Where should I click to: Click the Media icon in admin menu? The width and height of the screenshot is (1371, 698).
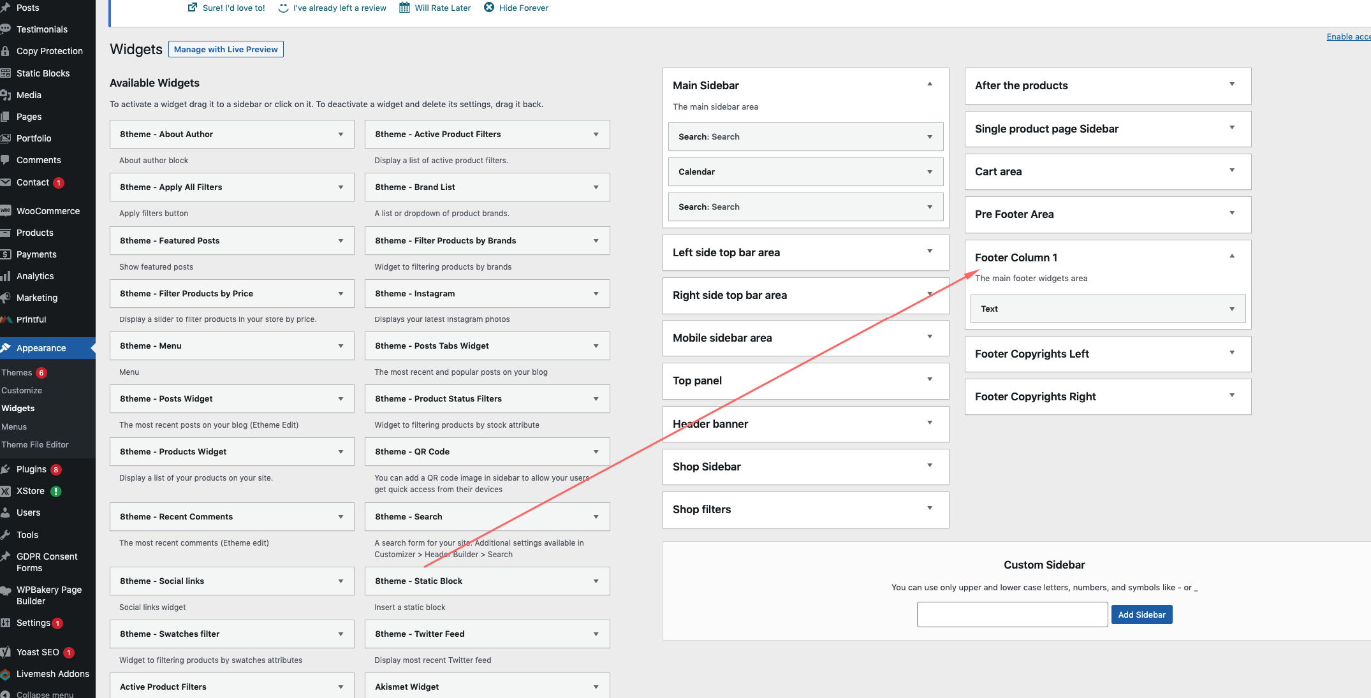(x=5, y=95)
